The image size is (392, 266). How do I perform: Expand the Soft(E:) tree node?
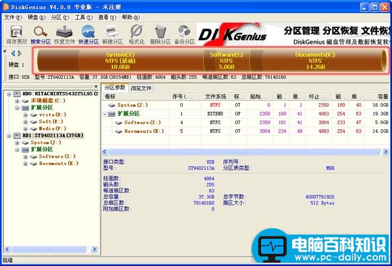[x=25, y=122]
